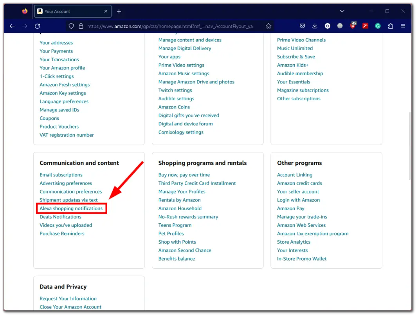Select the Your Account tab
The width and height of the screenshot is (418, 317).
(68, 11)
